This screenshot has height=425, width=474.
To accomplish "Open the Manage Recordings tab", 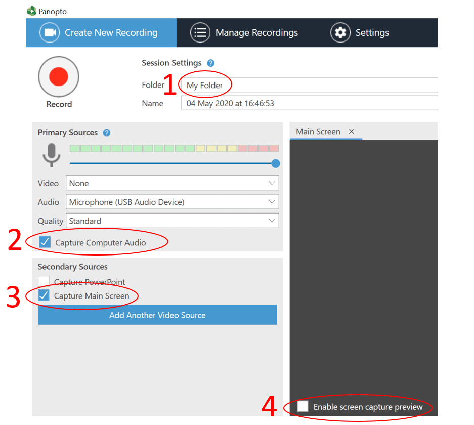I will [244, 32].
